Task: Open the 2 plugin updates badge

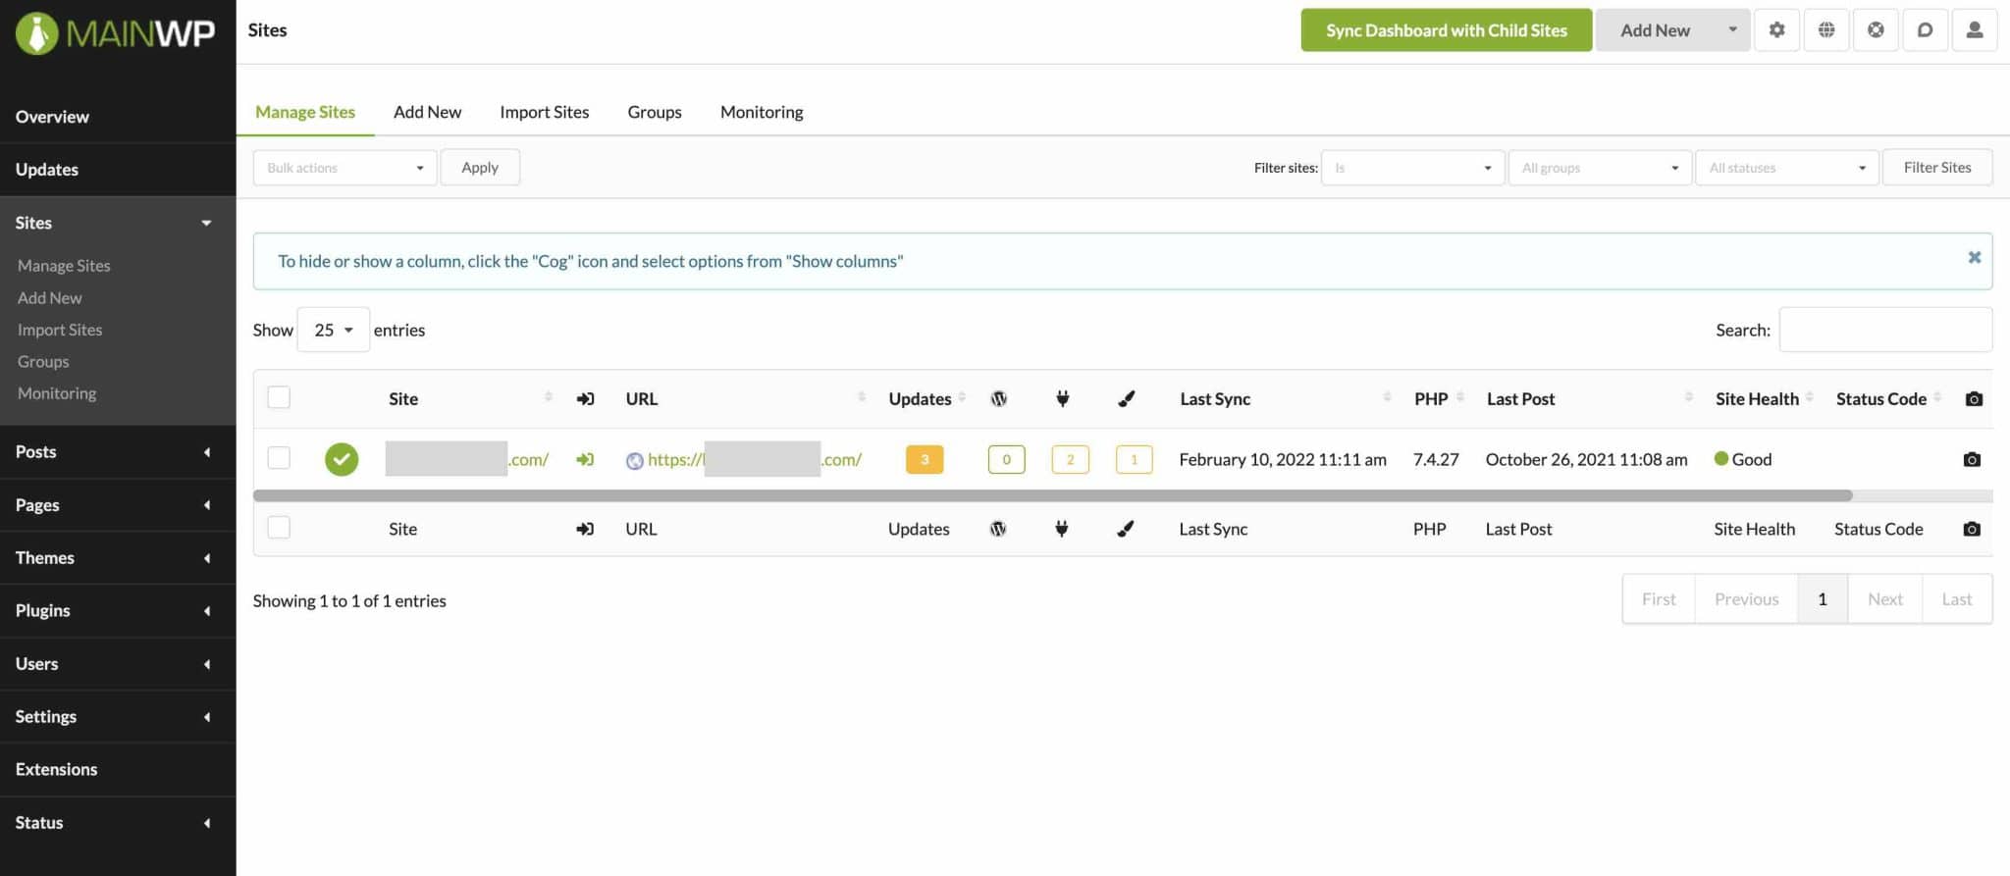Action: 1070,459
